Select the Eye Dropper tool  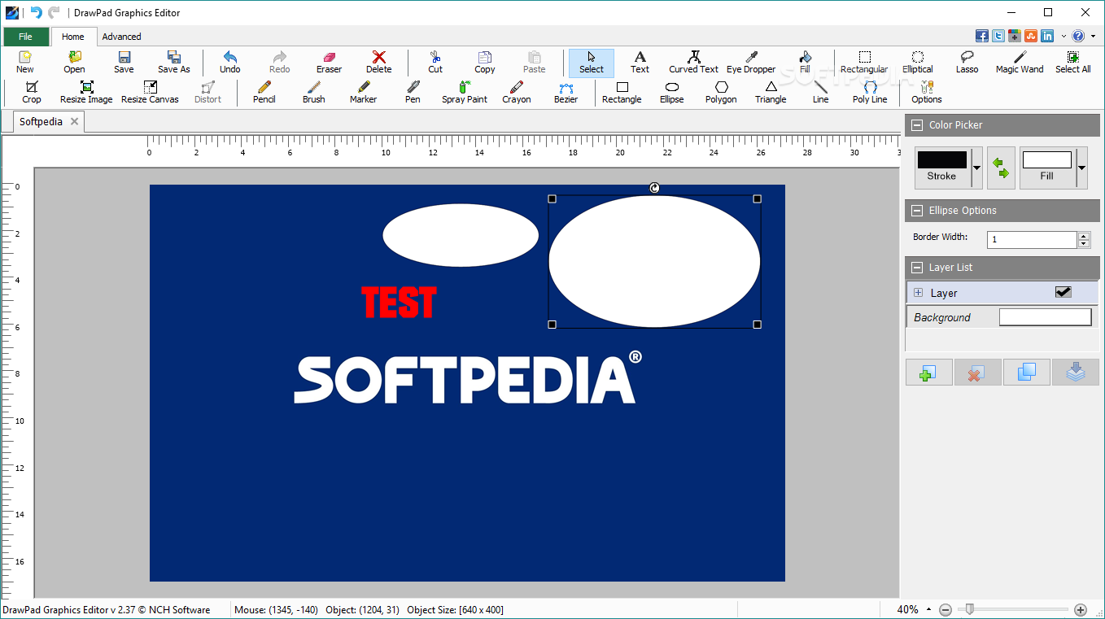coord(751,62)
